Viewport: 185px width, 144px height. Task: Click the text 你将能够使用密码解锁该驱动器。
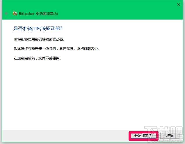(x=39, y=39)
